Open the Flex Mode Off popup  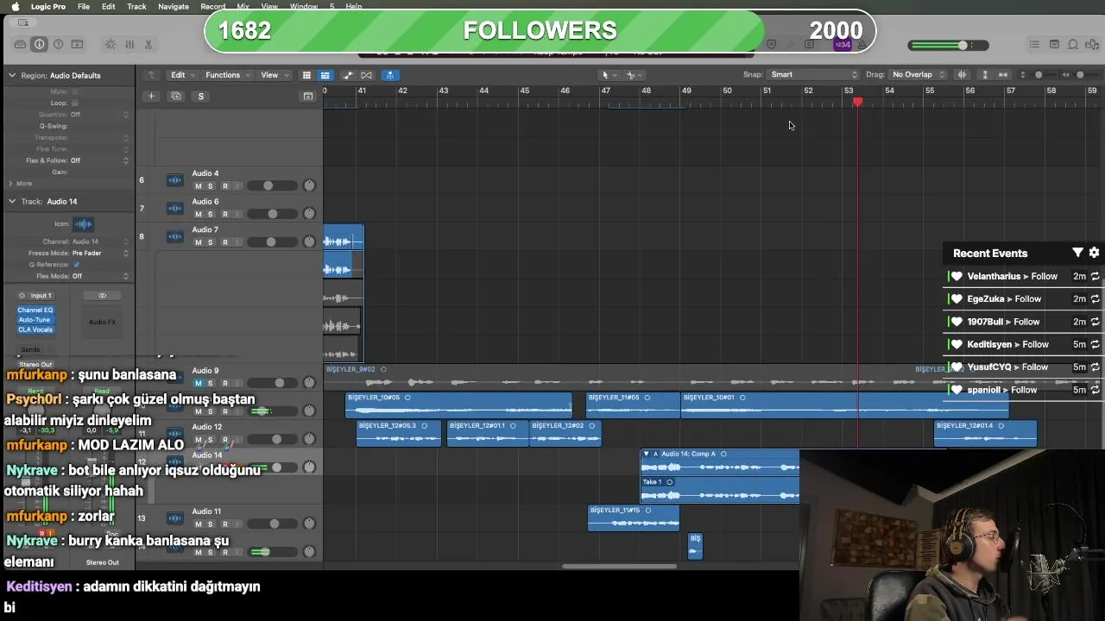coord(100,276)
